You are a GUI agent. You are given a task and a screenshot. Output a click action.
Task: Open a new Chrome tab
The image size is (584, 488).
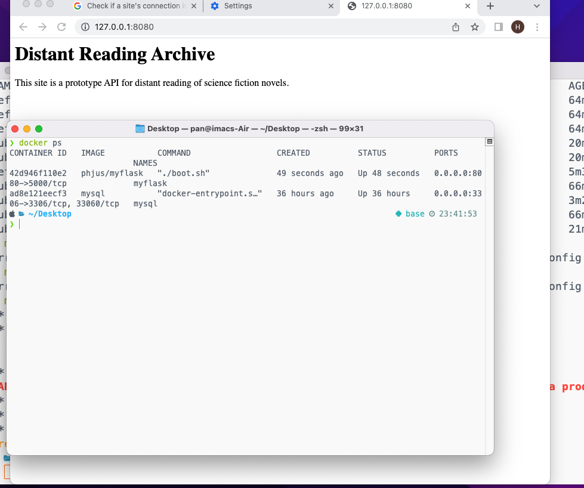(x=490, y=6)
